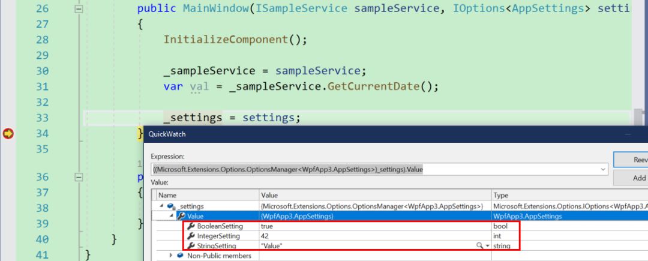
Task: Click the "Expression:" label
Action: coord(167,157)
